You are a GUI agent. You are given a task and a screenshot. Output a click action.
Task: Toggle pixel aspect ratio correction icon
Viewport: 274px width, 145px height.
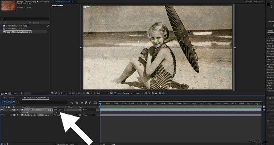(x=146, y=93)
